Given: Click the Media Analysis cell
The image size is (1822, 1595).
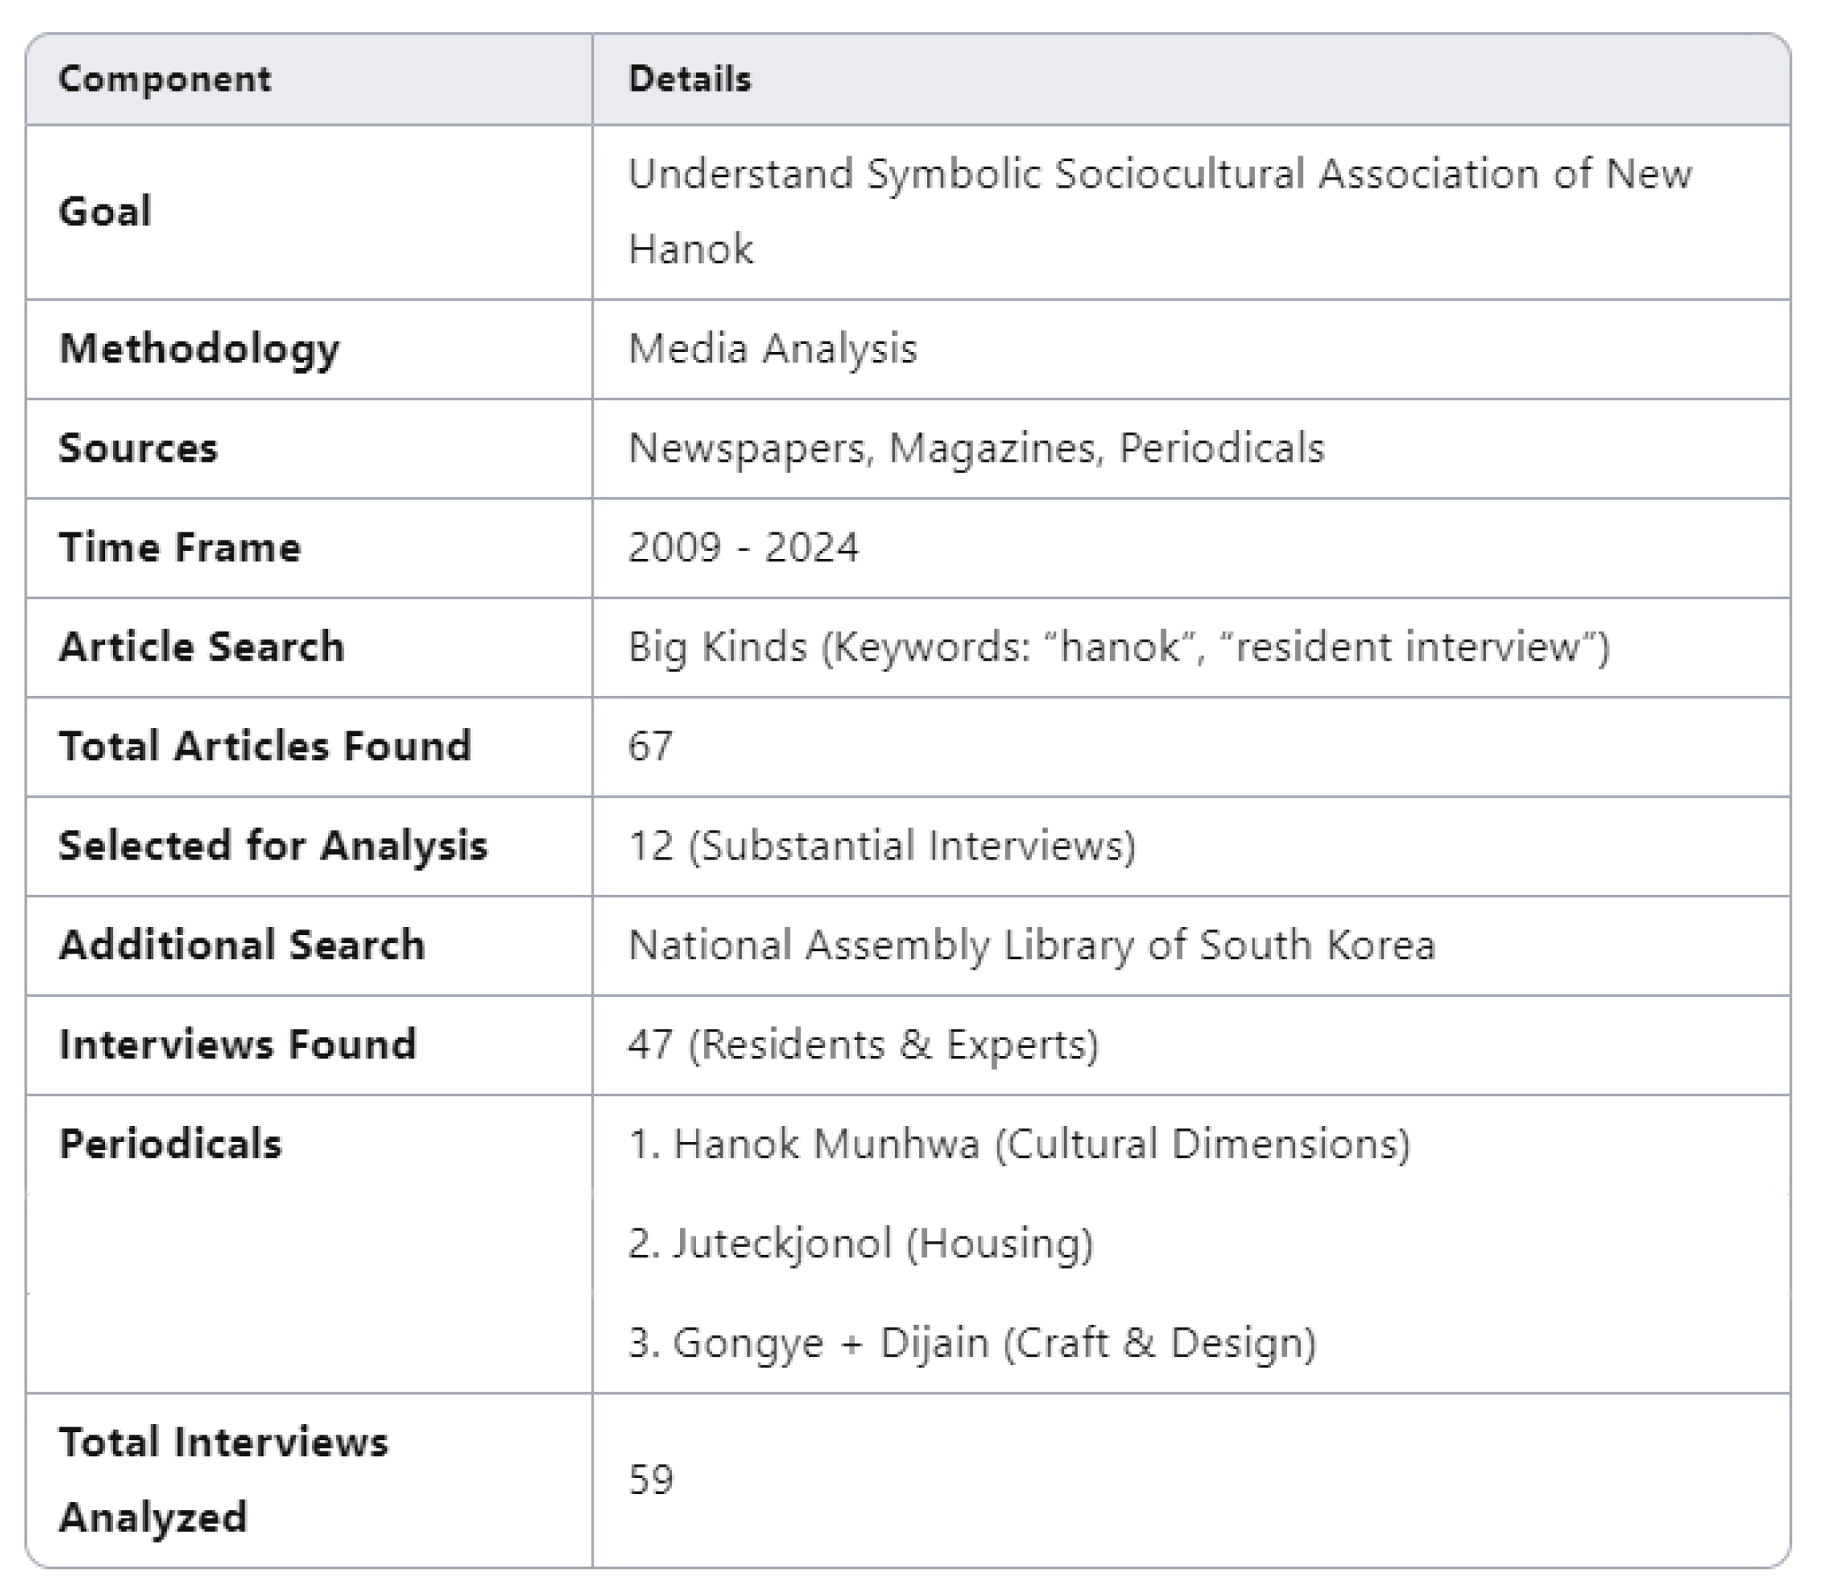Looking at the screenshot, I should pyautogui.click(x=771, y=349).
